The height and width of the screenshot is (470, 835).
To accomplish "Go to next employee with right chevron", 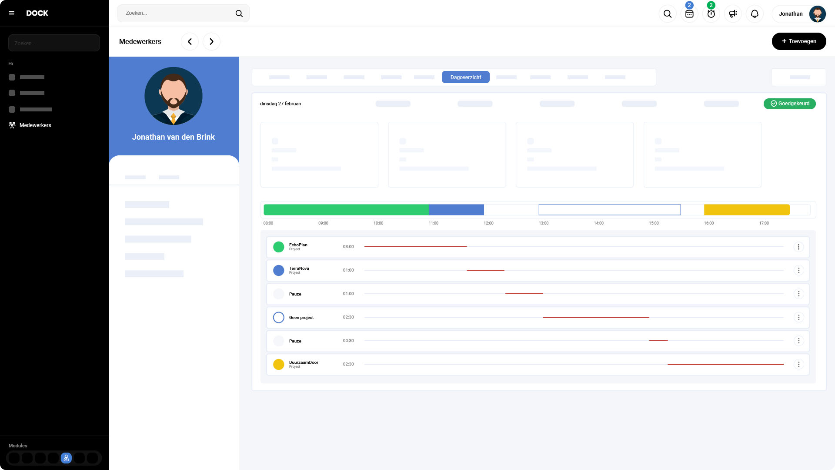I will coord(211,41).
